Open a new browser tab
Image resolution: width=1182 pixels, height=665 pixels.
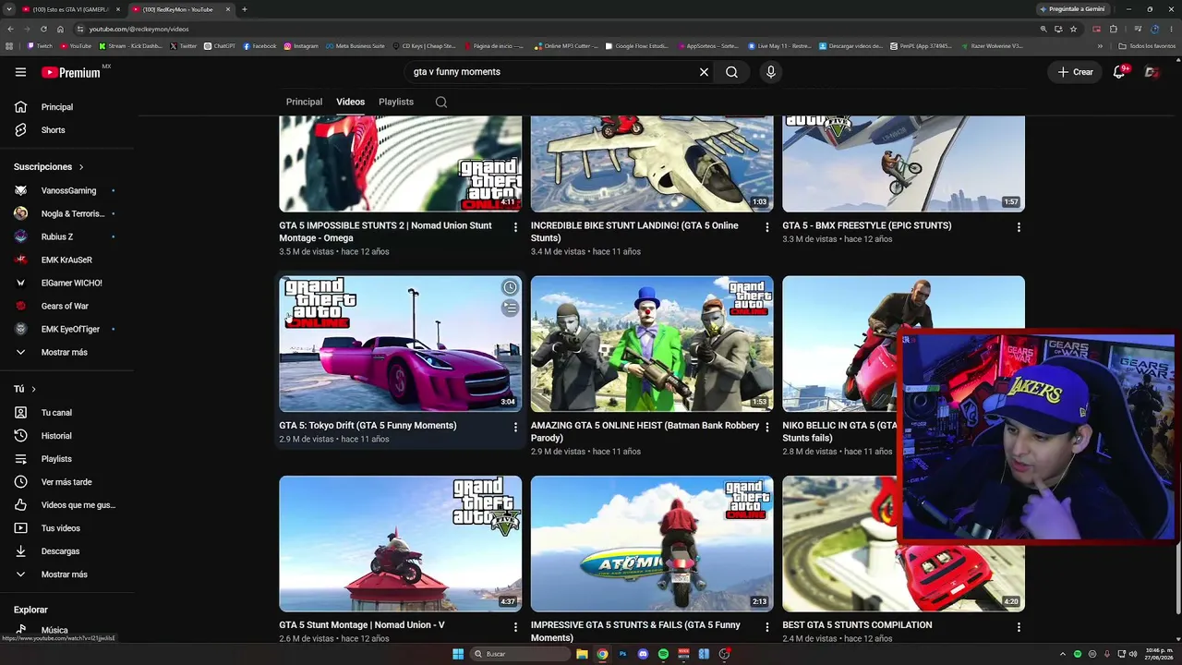(x=245, y=9)
